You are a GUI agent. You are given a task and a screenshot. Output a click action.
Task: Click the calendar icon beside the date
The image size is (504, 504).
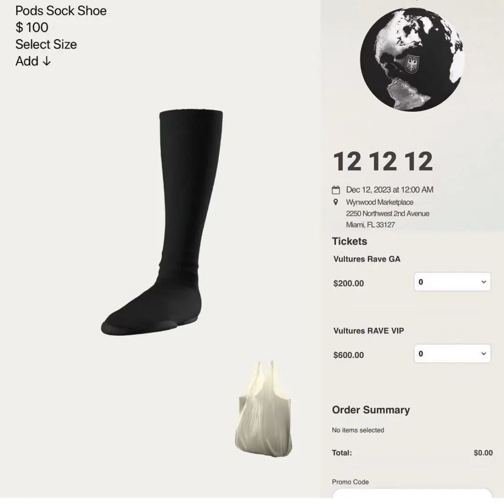pos(336,190)
